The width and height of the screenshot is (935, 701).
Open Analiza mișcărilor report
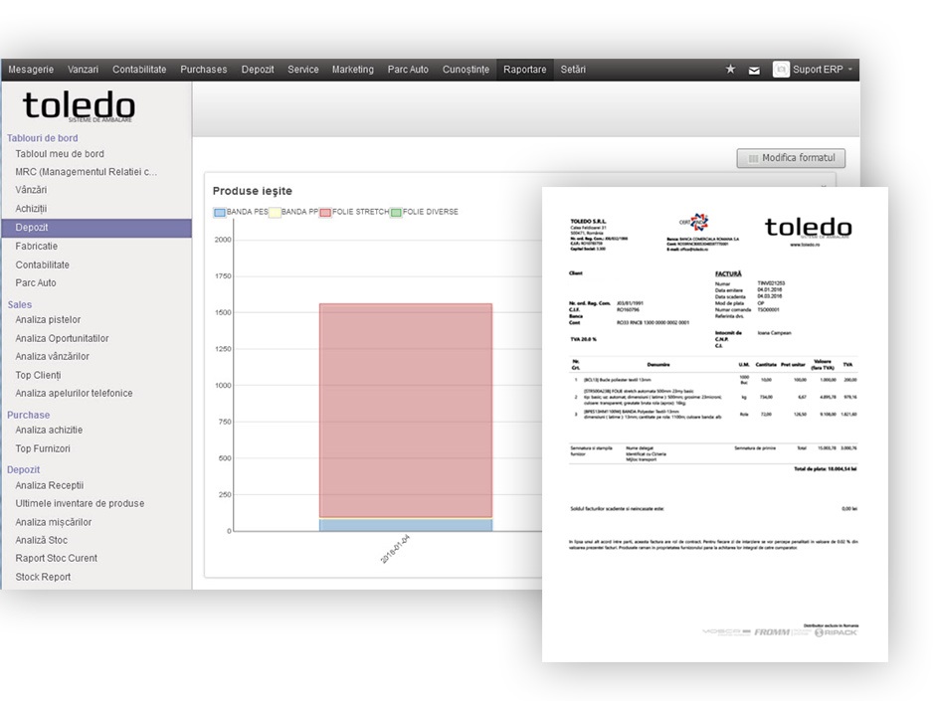54,522
